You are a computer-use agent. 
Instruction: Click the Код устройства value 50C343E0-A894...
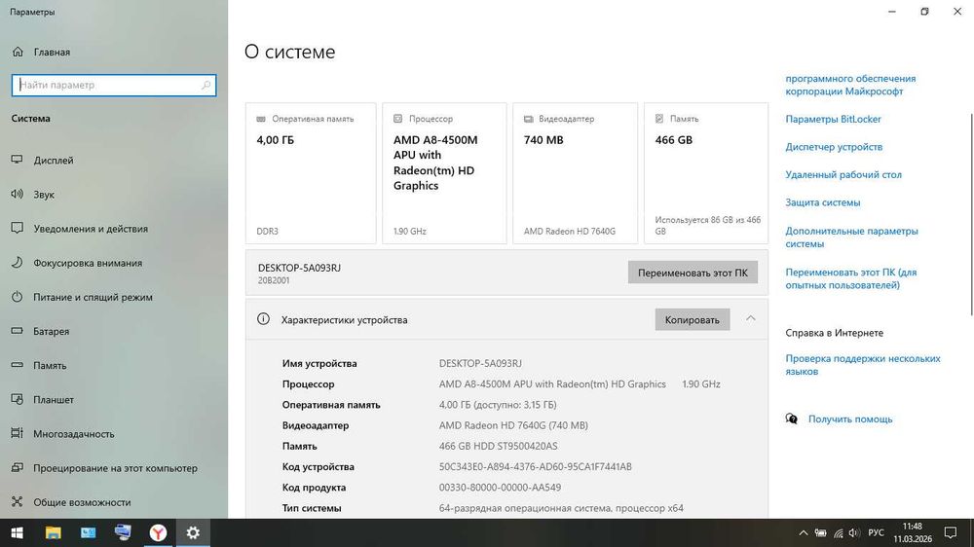[535, 467]
